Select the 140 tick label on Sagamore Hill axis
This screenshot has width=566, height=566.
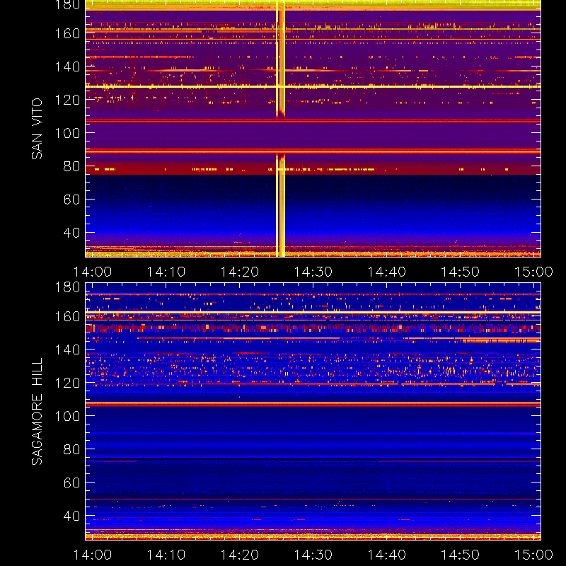point(67,350)
